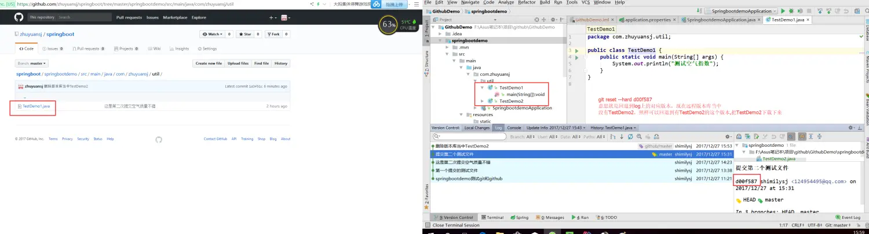869x234 pixels.
Task: Open the Wiki tab of the repository
Action: [155, 49]
